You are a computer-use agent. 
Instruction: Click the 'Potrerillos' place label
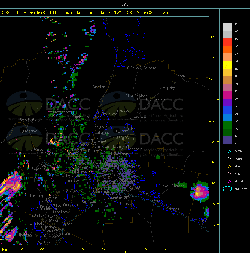(x=50, y=166)
